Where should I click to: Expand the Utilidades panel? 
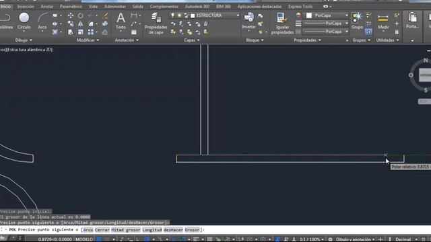click(x=388, y=40)
